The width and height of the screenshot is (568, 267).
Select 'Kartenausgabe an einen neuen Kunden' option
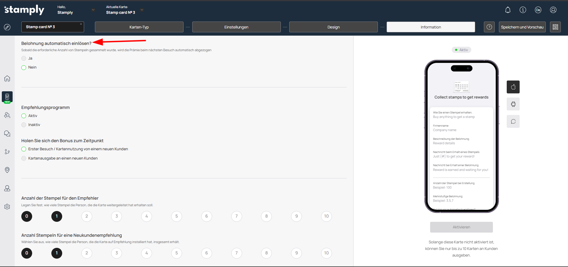click(24, 158)
